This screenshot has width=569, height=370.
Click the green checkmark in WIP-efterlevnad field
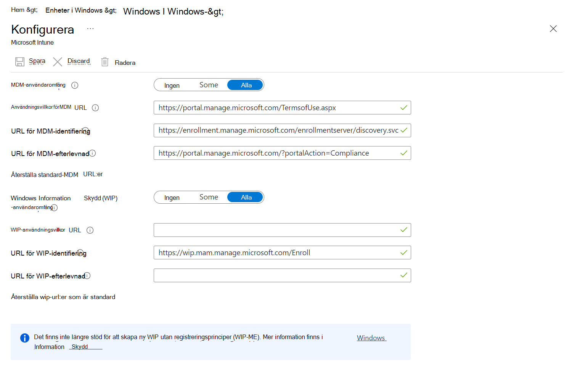coord(404,275)
